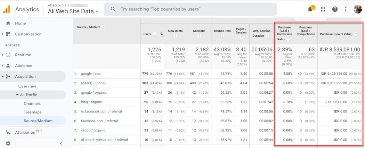Click help icon under Pages / Session header
Image resolution: width=365 pixels, height=148 pixels.
[241, 37]
